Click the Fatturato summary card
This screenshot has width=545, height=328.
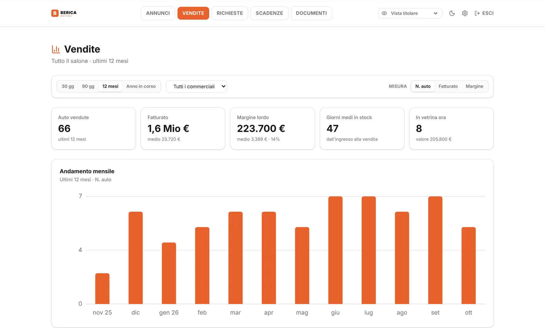183,128
